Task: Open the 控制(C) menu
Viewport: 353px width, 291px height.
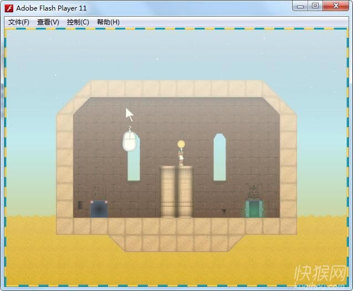Action: [78, 22]
